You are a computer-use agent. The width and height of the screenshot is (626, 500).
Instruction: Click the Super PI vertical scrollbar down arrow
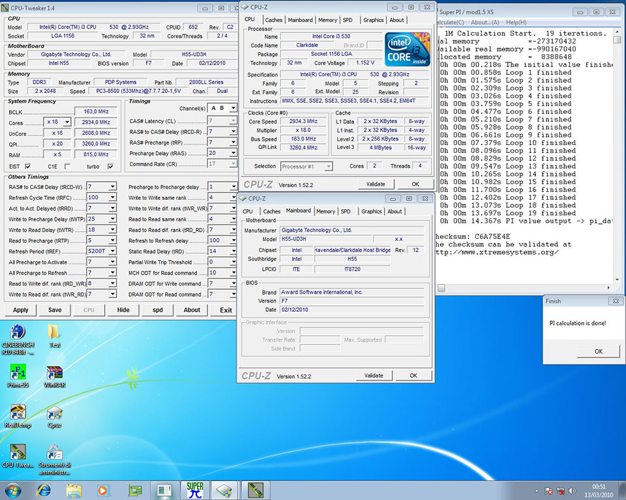(618, 280)
